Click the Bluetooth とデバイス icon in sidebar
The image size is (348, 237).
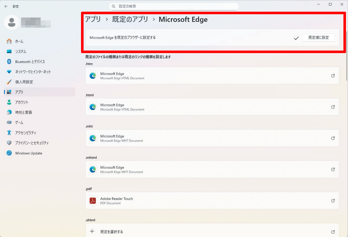point(9,61)
